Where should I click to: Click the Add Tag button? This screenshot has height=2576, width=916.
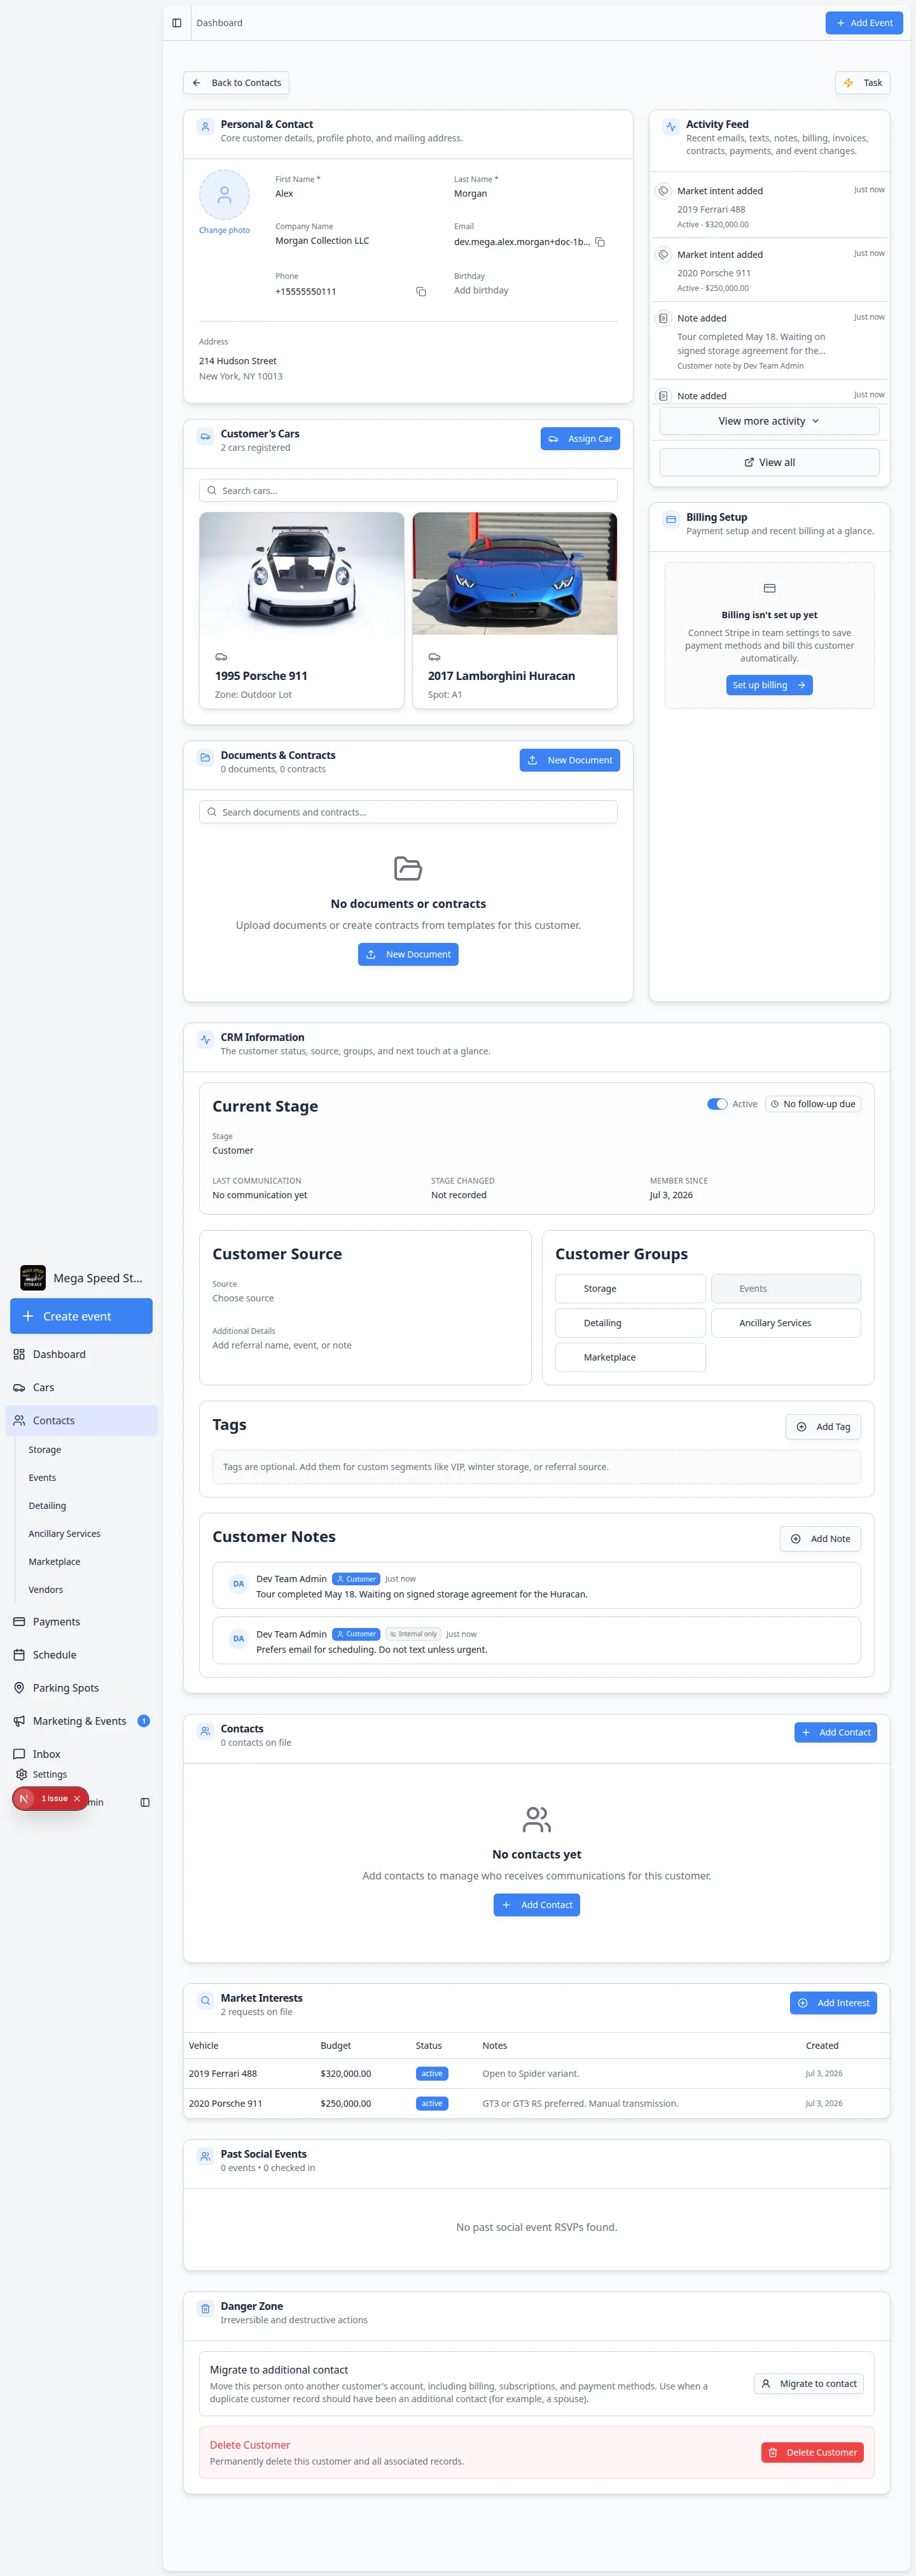coord(823,1426)
